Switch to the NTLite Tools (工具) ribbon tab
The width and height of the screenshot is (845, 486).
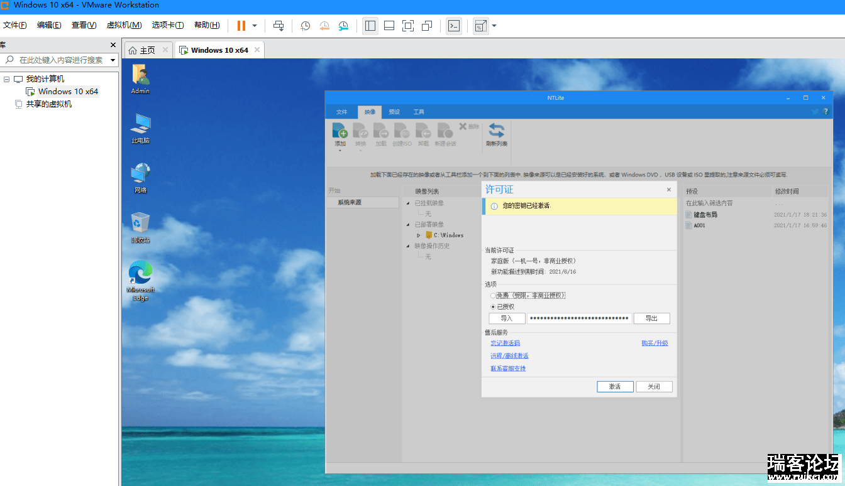[x=419, y=112]
